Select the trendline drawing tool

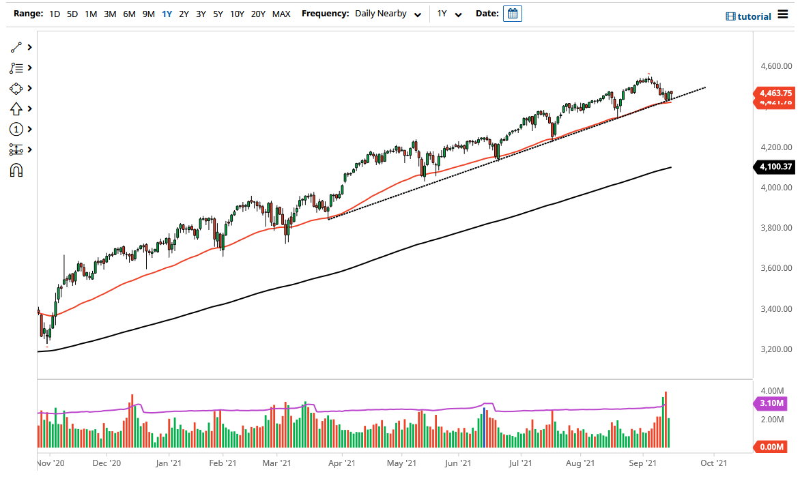[15, 47]
